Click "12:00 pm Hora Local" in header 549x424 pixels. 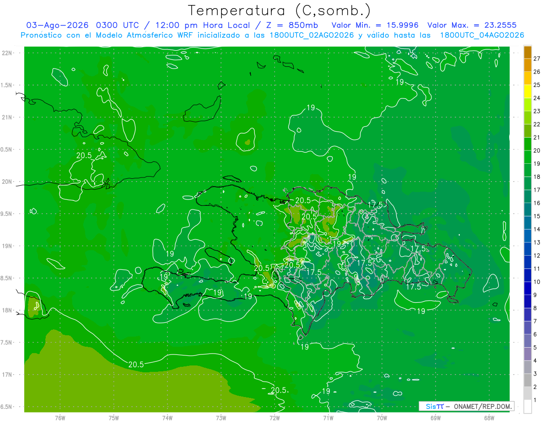(x=203, y=25)
